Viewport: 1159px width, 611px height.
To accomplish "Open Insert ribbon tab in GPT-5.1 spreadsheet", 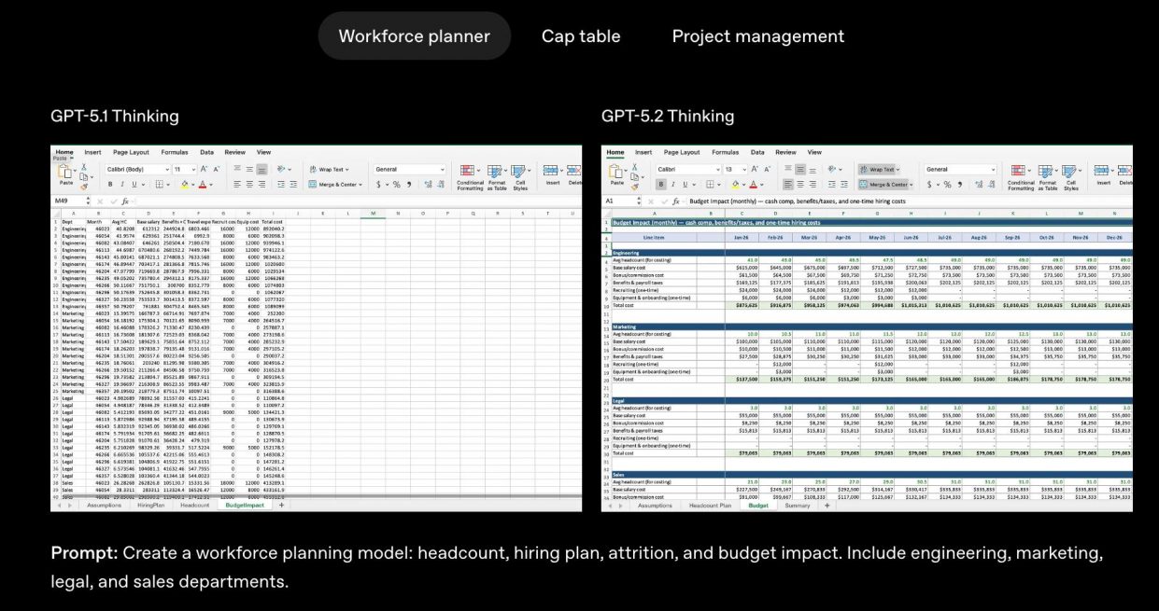I will (x=92, y=152).
